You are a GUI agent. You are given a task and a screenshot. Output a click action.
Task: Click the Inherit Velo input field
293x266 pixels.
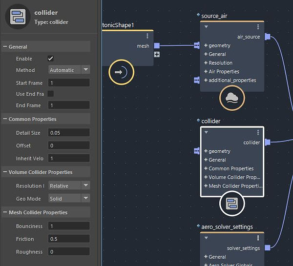(69, 158)
